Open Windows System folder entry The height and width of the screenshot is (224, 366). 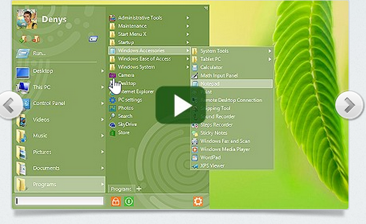149,67
